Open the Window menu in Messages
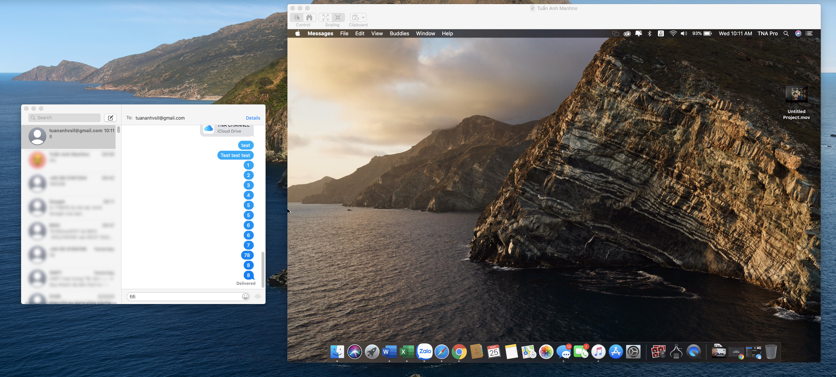Screen dimensions: 836x377 (x=425, y=33)
